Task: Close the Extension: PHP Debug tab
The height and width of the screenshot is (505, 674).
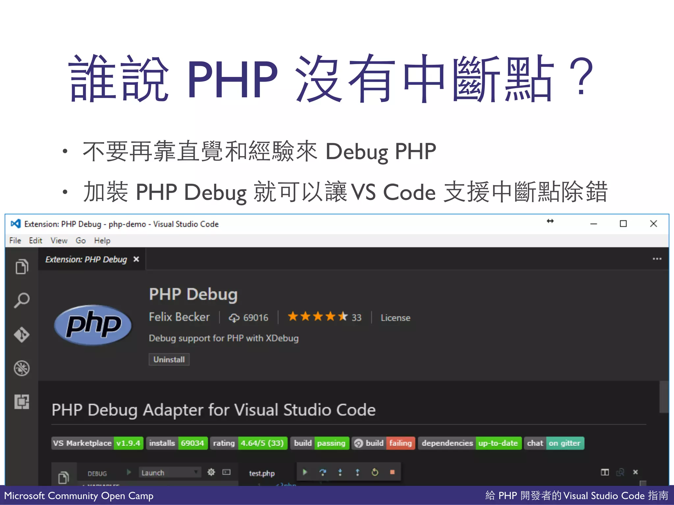Action: [x=136, y=259]
